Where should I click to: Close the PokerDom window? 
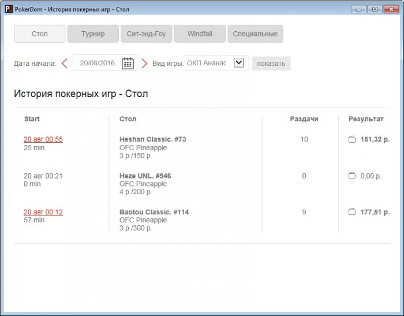pyautogui.click(x=391, y=9)
